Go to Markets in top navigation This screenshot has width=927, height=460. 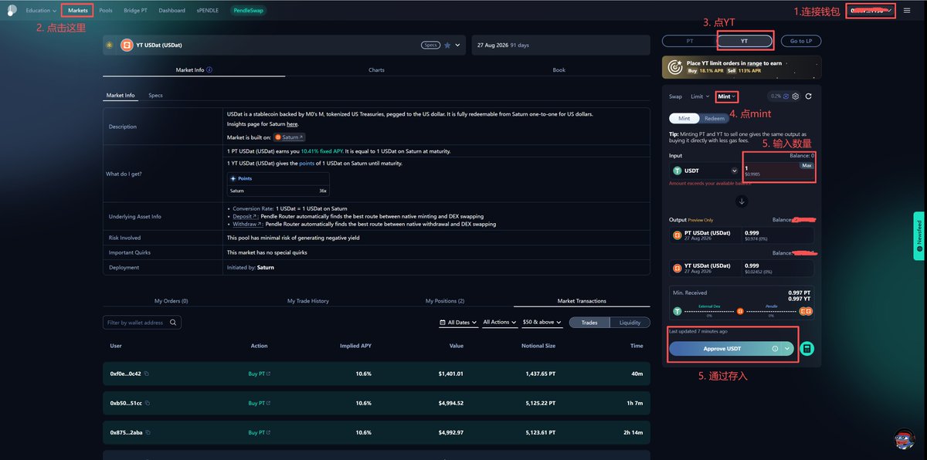(x=77, y=11)
